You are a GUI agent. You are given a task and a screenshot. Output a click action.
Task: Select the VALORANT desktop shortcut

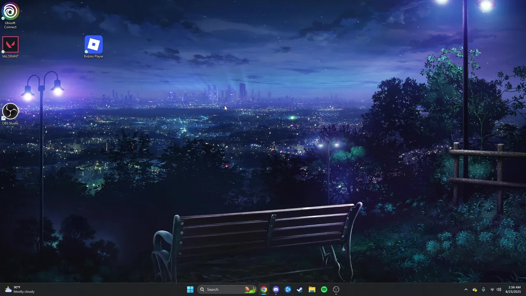pyautogui.click(x=10, y=47)
